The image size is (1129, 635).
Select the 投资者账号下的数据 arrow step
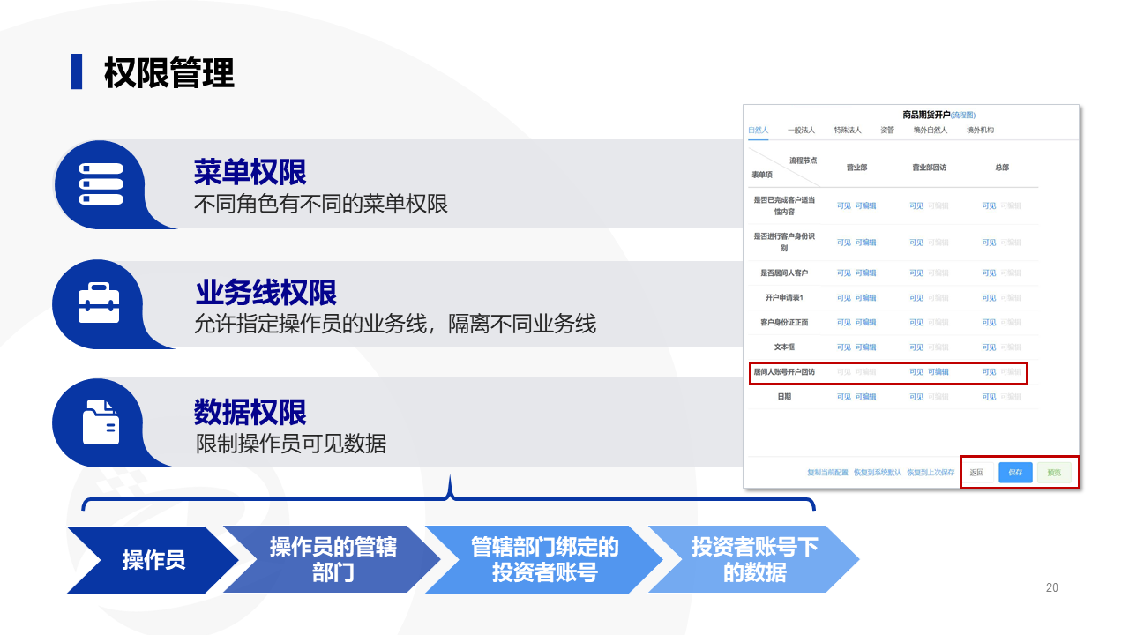tap(754, 560)
